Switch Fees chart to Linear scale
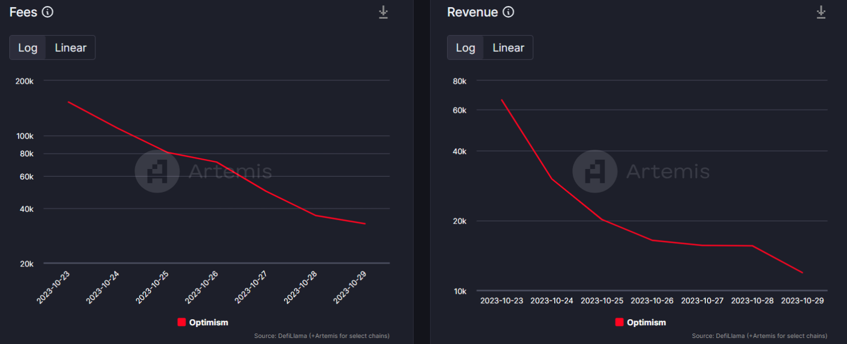Image resolution: width=847 pixels, height=344 pixels. [x=71, y=48]
